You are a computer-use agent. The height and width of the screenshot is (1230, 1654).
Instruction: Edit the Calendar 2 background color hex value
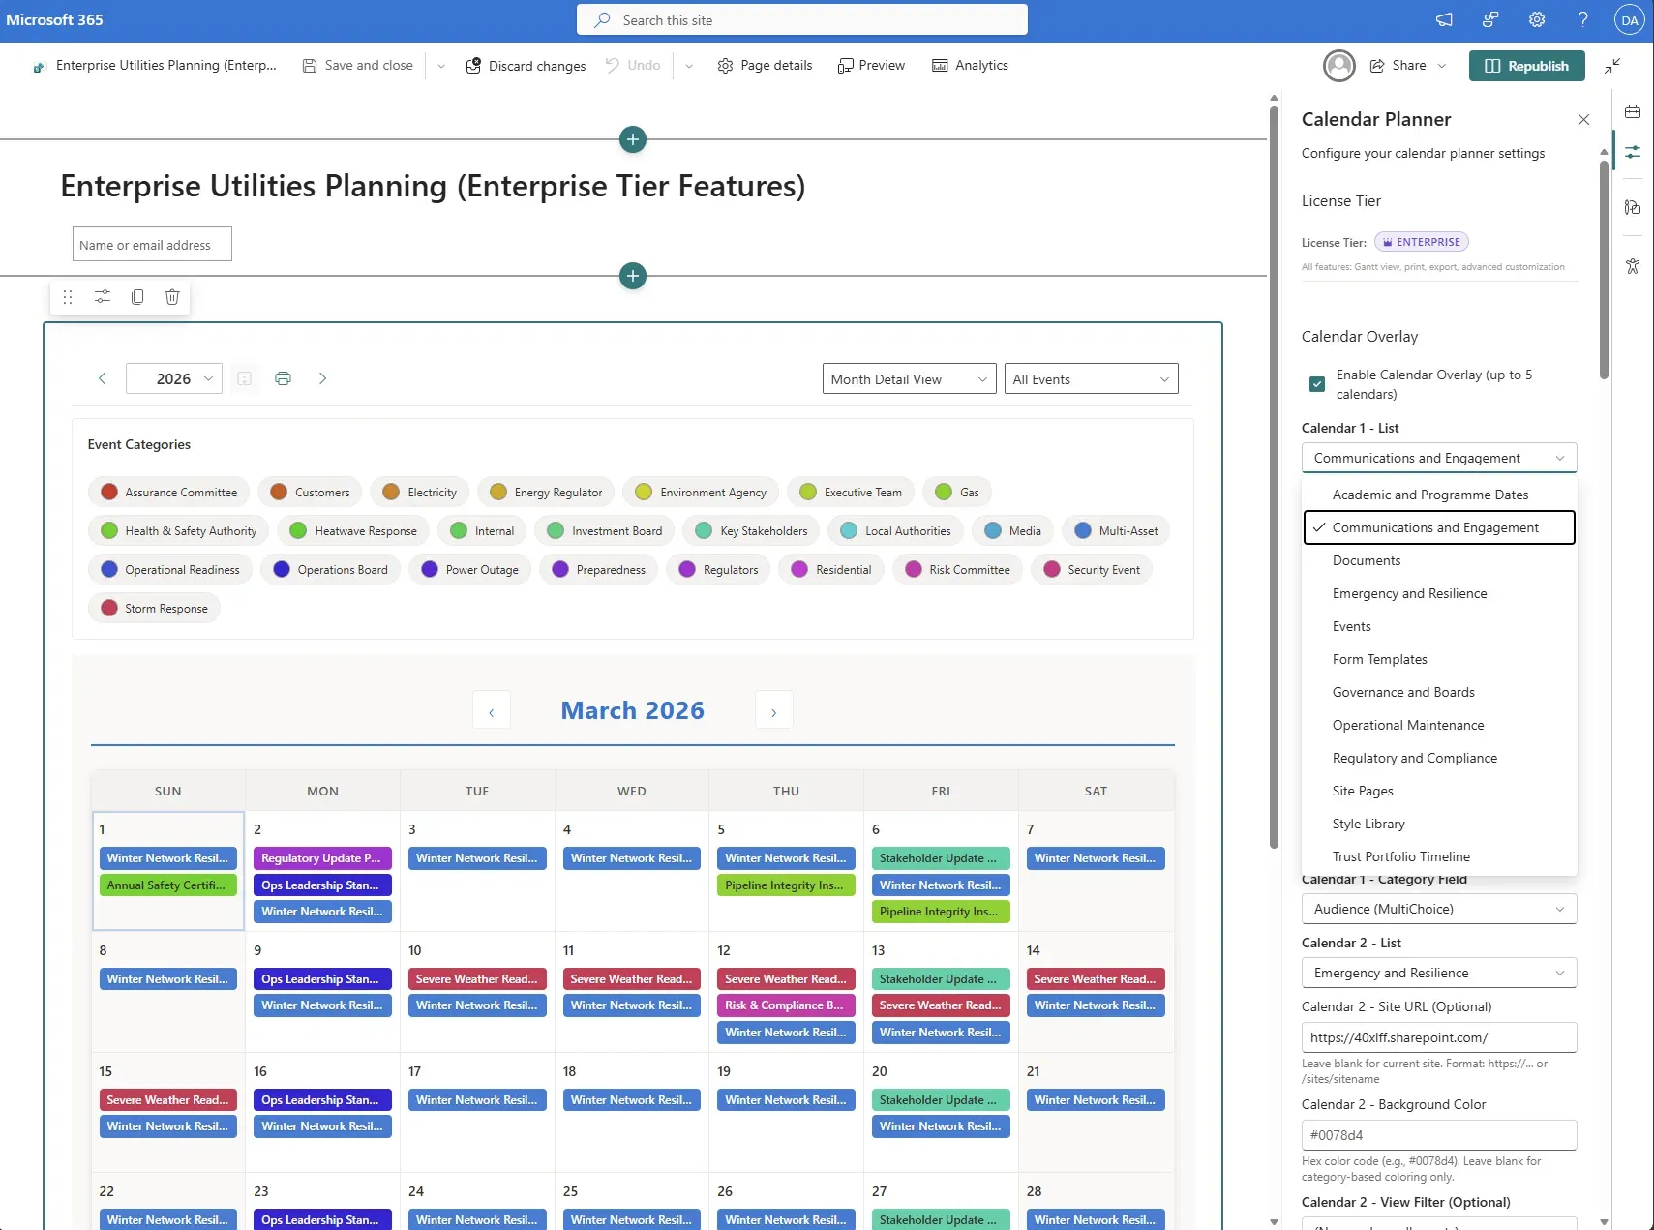[x=1438, y=1134]
